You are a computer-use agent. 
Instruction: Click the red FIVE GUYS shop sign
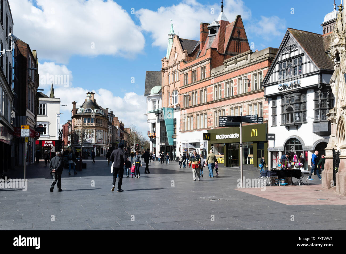tap(48, 143)
